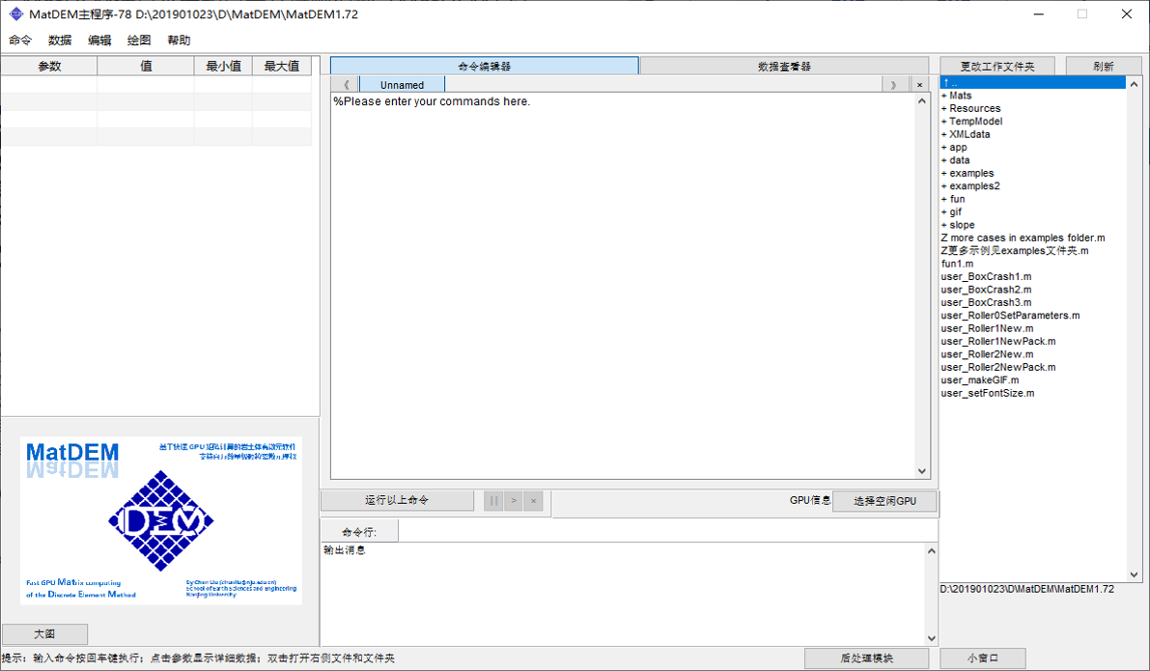This screenshot has height=671, width=1150.
Task: Open the 帮助 menu
Action: point(179,41)
